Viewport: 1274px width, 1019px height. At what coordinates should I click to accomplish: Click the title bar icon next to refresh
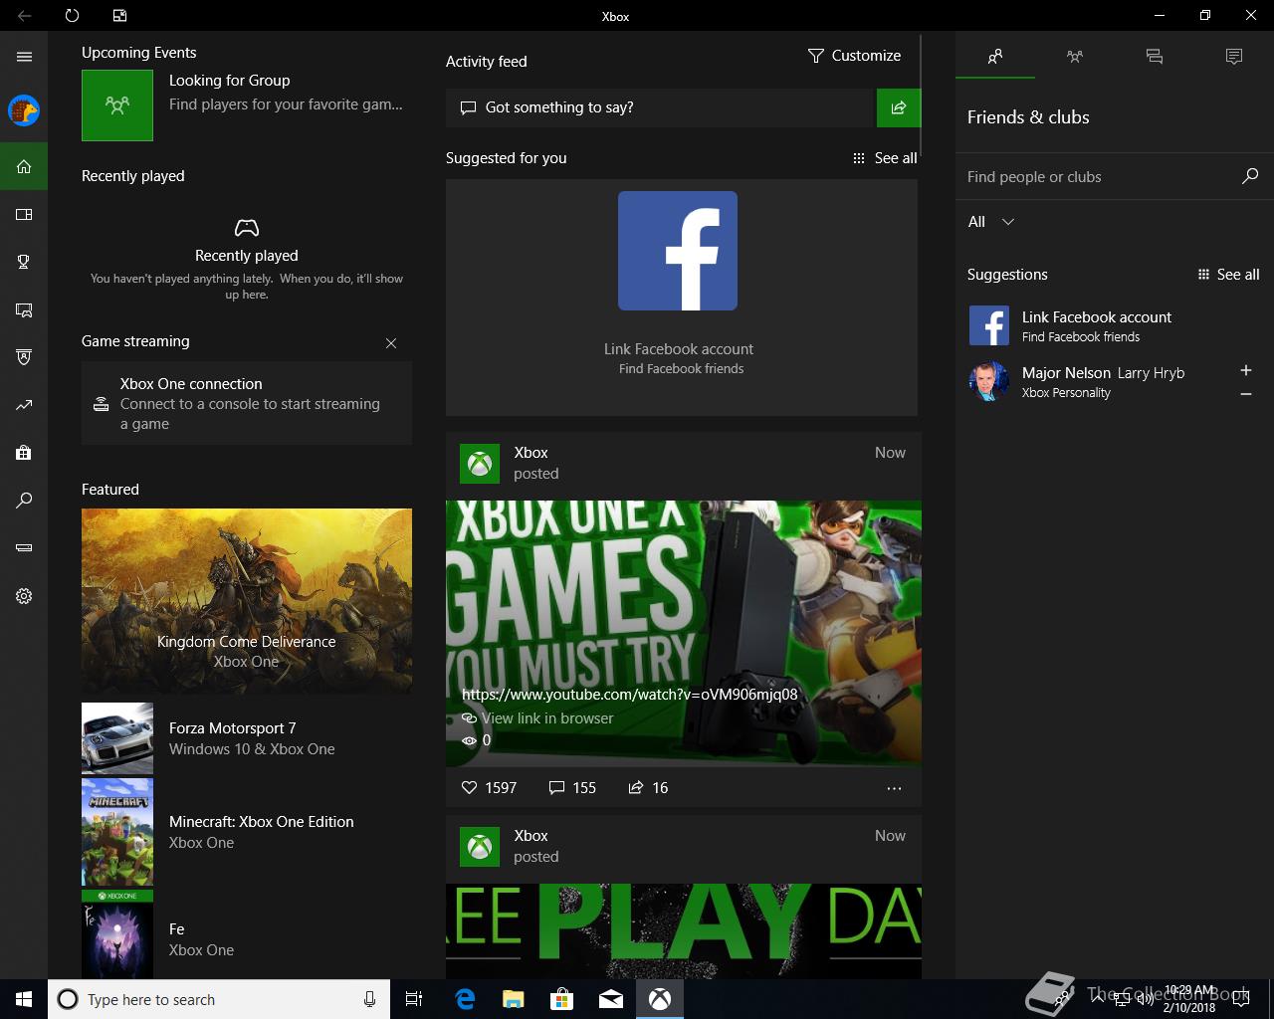(x=119, y=16)
